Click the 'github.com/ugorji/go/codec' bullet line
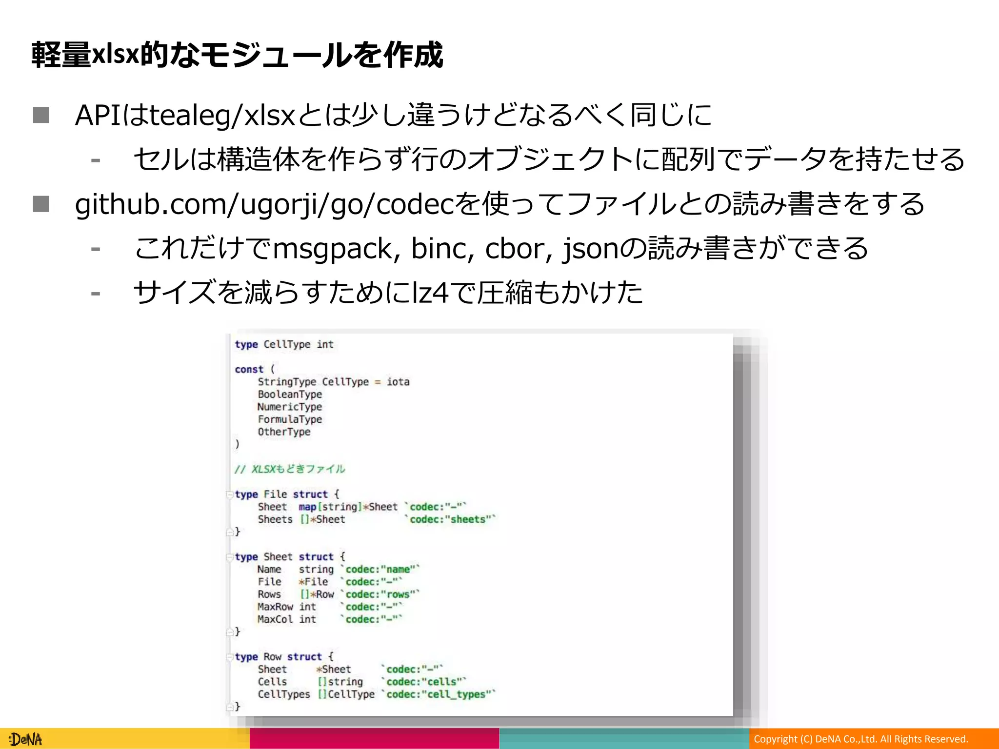This screenshot has width=999, height=749. coord(499,204)
